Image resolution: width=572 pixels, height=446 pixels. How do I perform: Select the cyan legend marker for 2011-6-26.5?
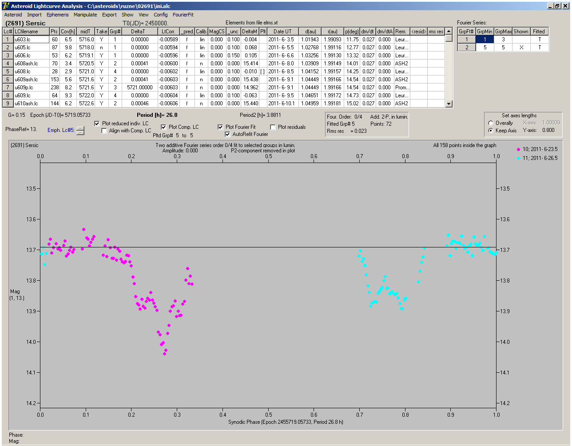(518, 158)
